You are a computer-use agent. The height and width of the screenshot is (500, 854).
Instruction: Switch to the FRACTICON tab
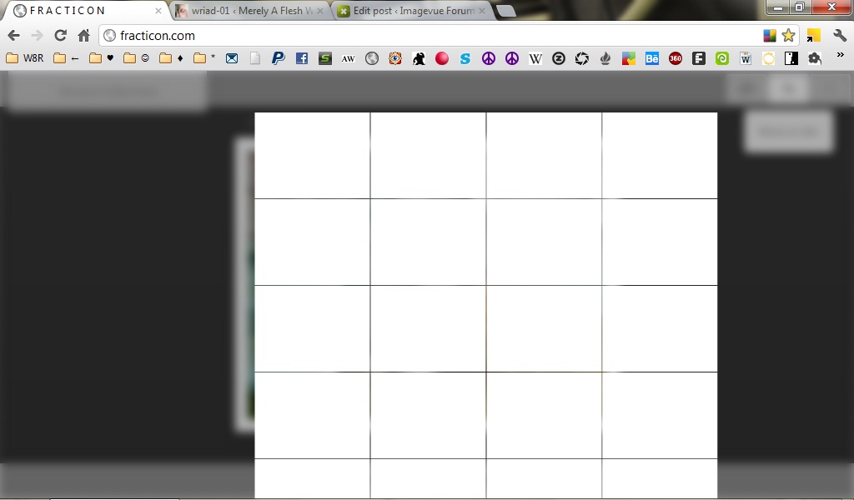point(87,10)
